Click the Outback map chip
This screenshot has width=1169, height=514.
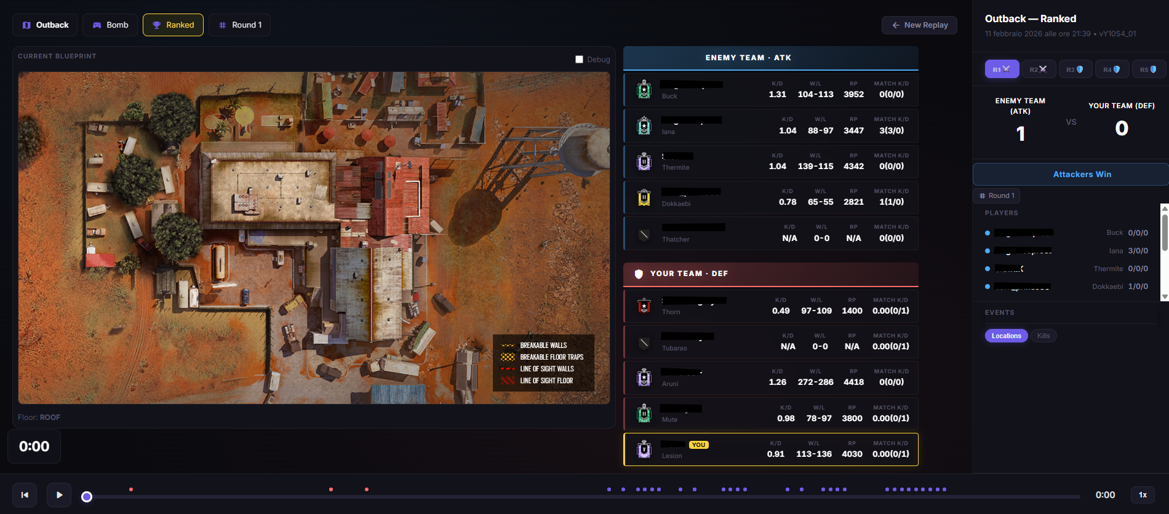tap(45, 25)
